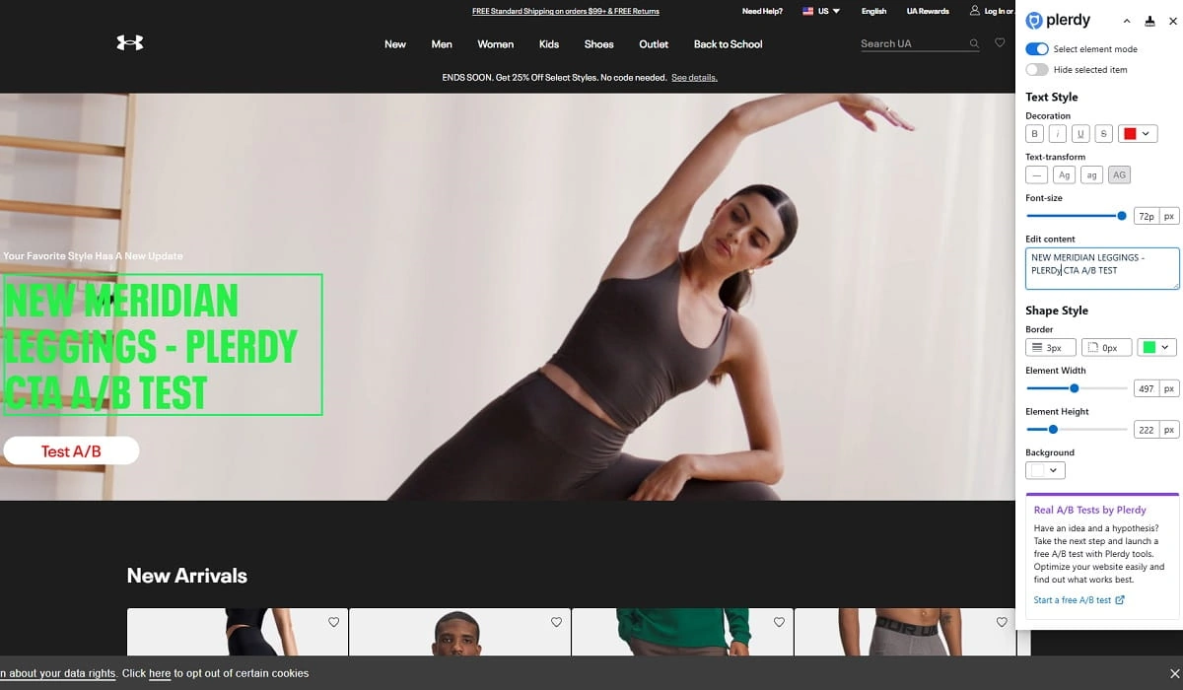Select the NEW MERIDIAN LEGGINGS headline
Viewport: 1183px width, 690px height.
tap(162, 344)
